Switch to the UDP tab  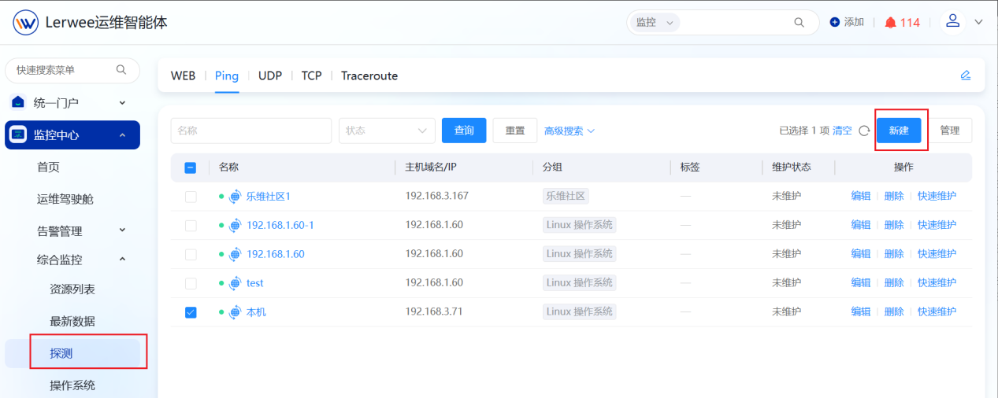click(x=270, y=76)
